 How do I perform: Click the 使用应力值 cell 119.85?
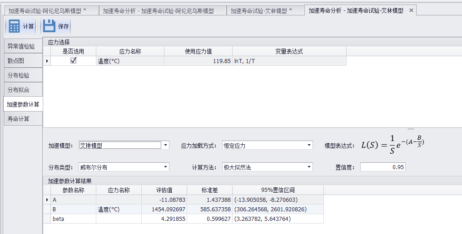(x=199, y=61)
